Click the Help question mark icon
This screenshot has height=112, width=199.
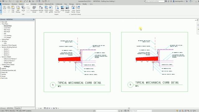tap(191, 1)
